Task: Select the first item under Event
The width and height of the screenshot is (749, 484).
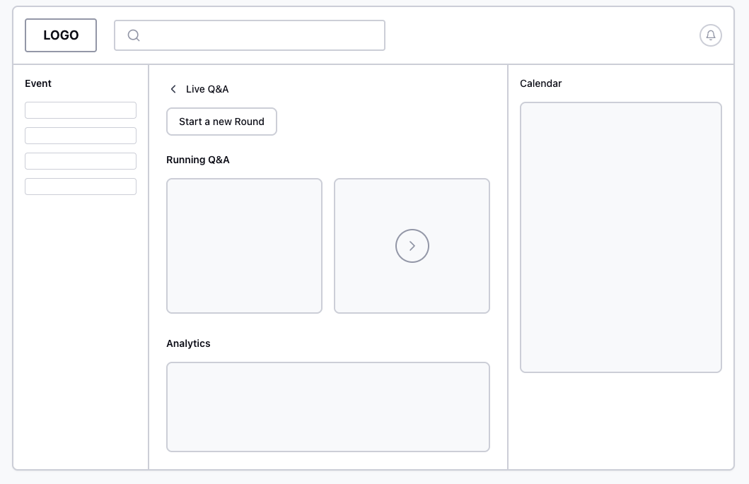Action: [x=81, y=110]
